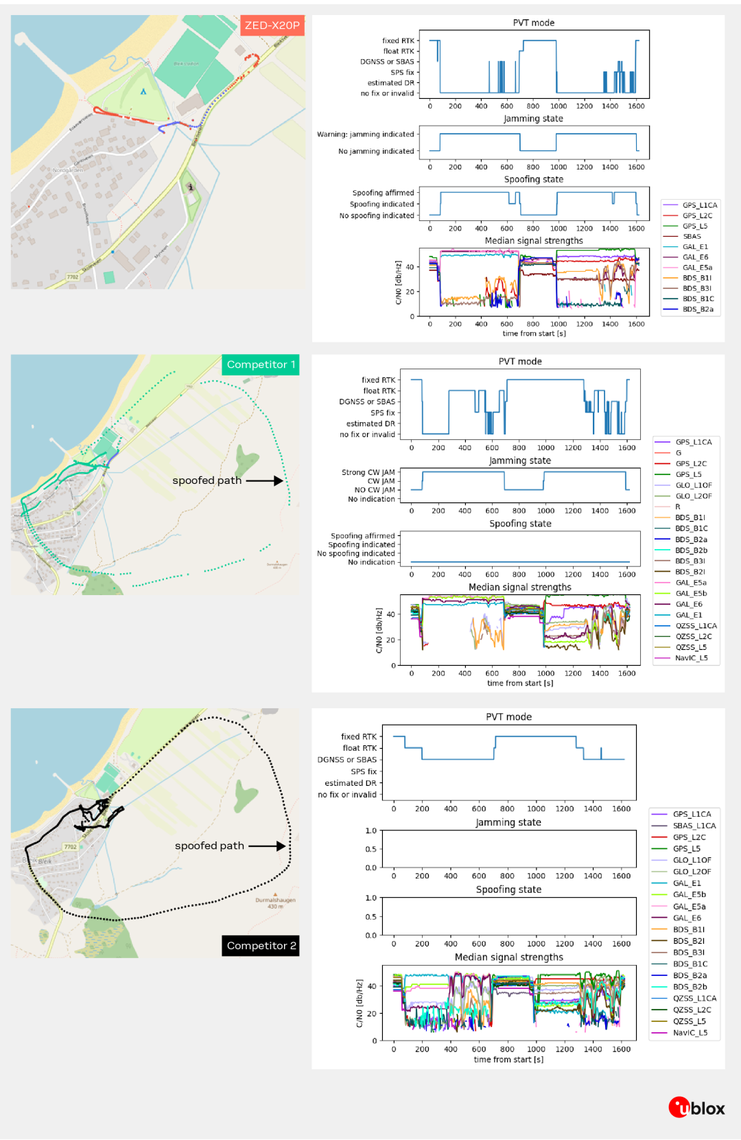The image size is (741, 1140).
Task: Click "DGNSS or SBAS" label in ZED-X20P chart
Action: tap(388, 62)
